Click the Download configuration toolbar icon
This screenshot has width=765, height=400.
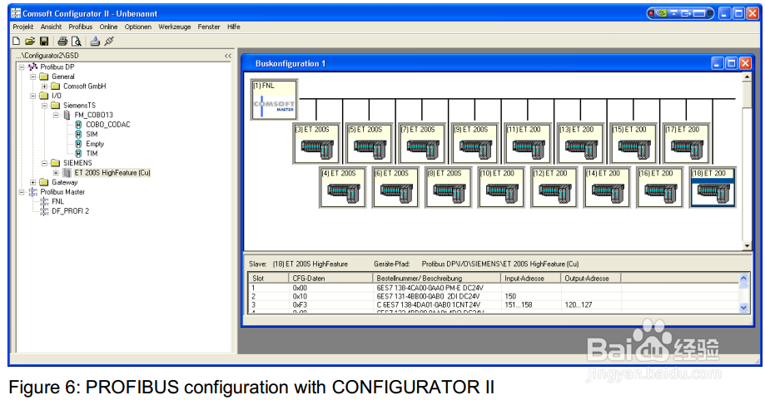tap(95, 42)
